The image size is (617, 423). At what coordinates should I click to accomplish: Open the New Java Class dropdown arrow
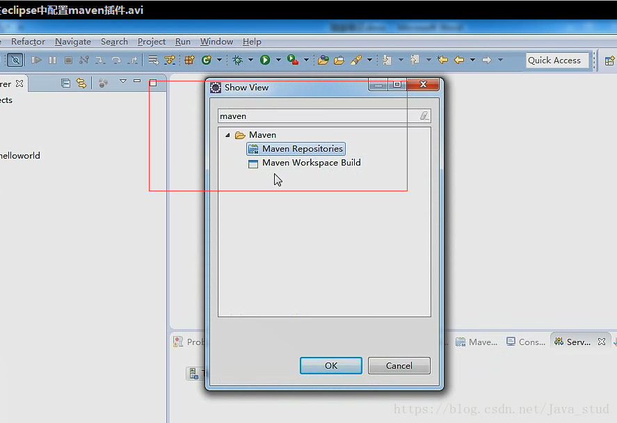(220, 61)
